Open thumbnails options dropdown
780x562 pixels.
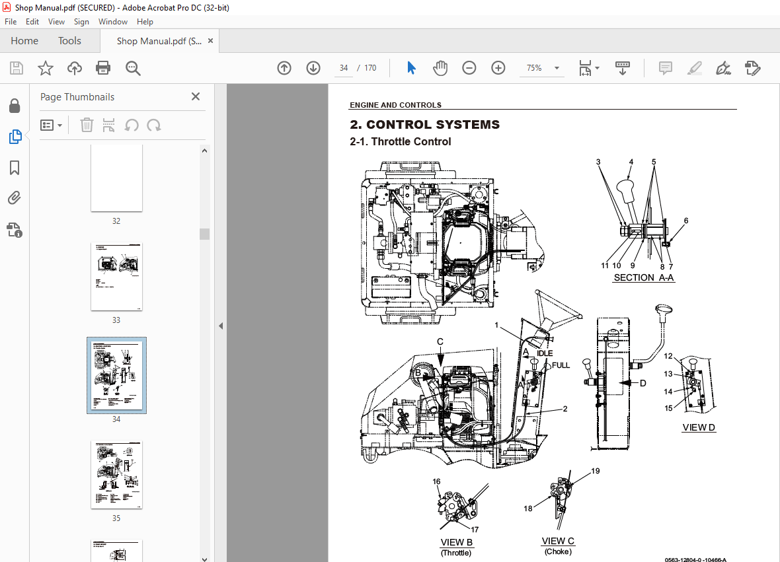[52, 125]
